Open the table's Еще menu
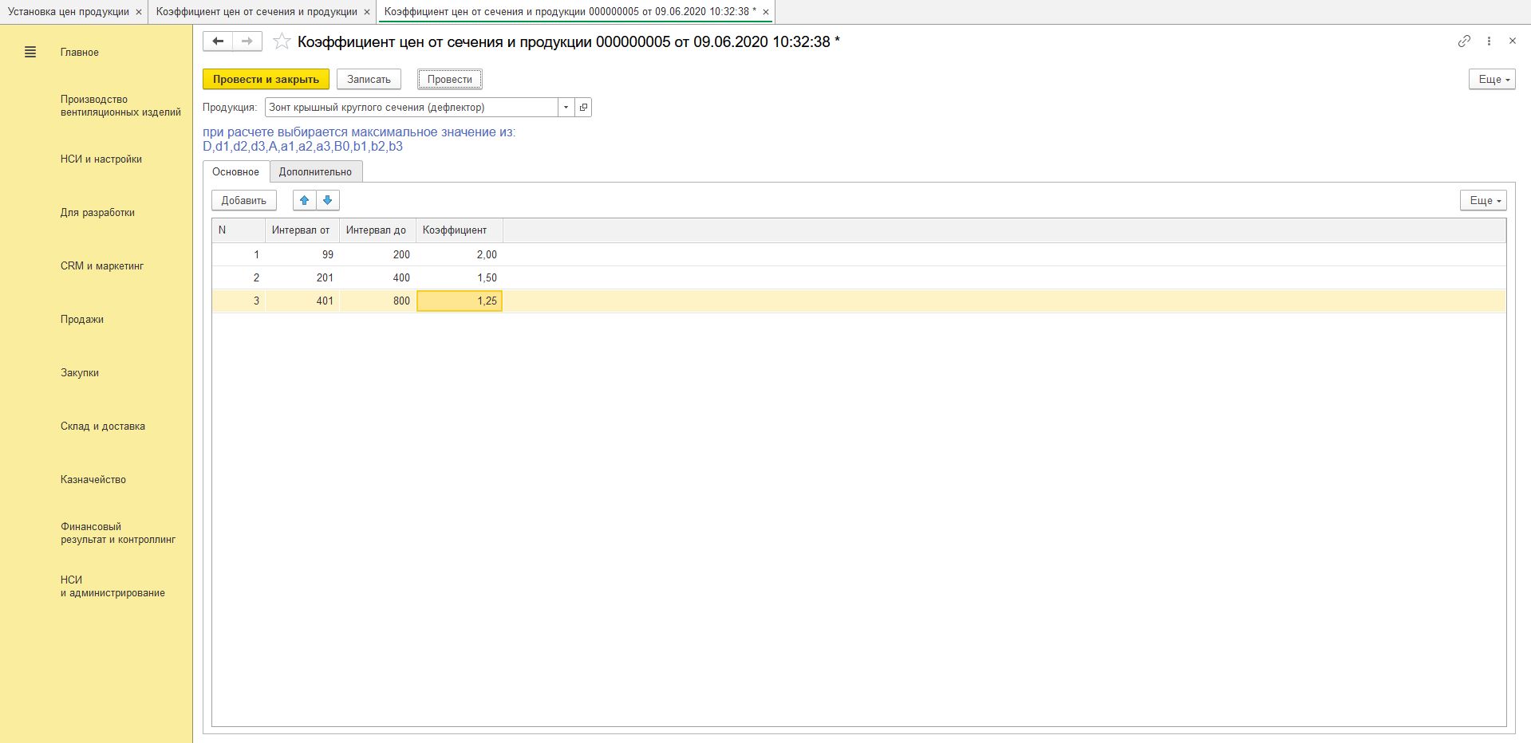Image resolution: width=1531 pixels, height=743 pixels. [x=1482, y=201]
